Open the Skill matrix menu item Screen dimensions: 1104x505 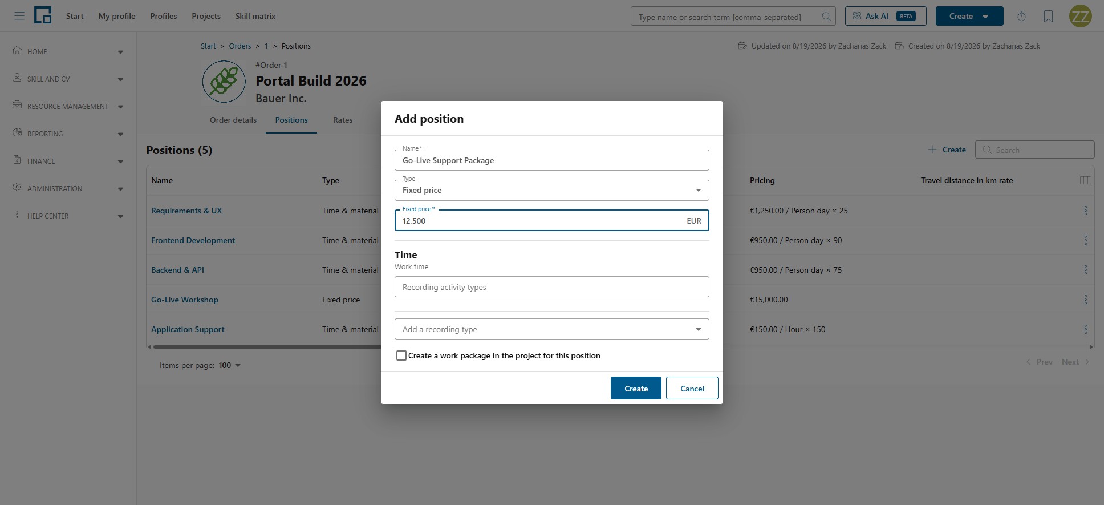pyautogui.click(x=255, y=16)
